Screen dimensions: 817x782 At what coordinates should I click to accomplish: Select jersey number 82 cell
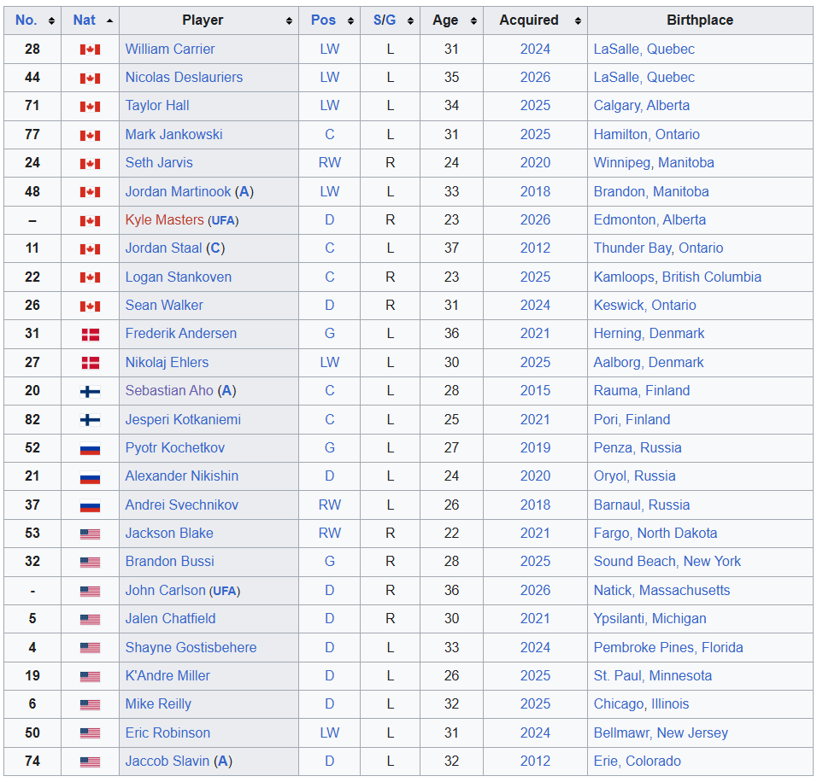32,419
